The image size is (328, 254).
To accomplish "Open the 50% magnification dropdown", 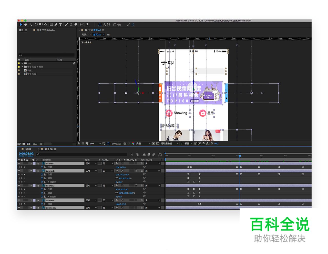I will (x=95, y=143).
